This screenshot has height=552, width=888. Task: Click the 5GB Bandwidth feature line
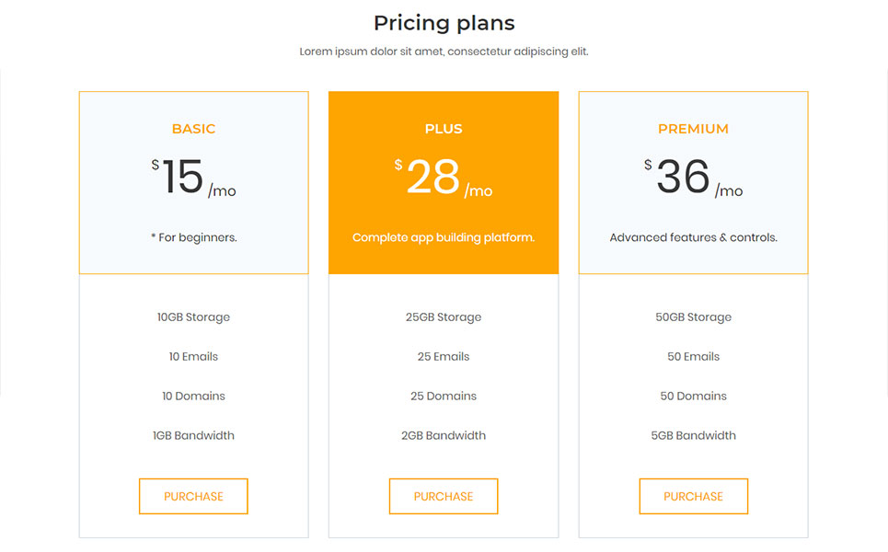[693, 435]
